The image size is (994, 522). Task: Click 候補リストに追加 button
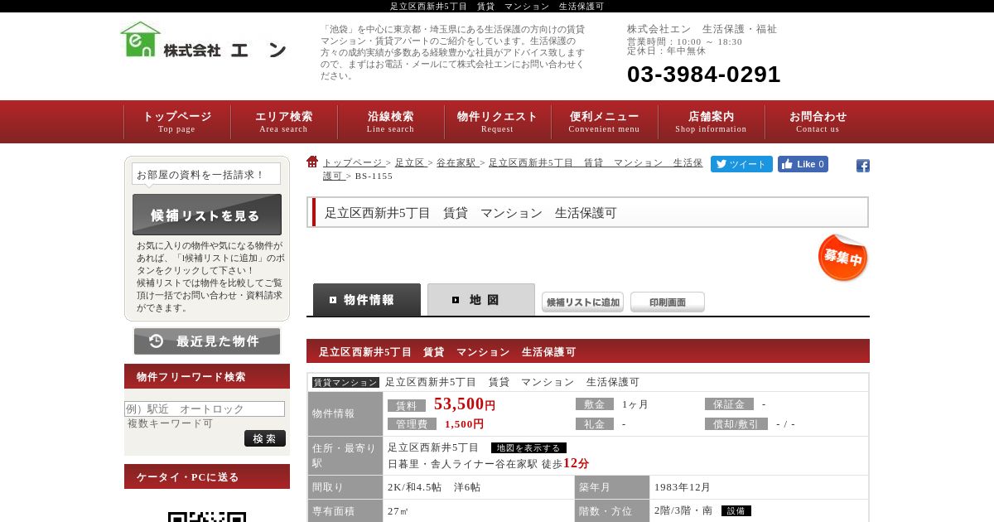pos(583,302)
